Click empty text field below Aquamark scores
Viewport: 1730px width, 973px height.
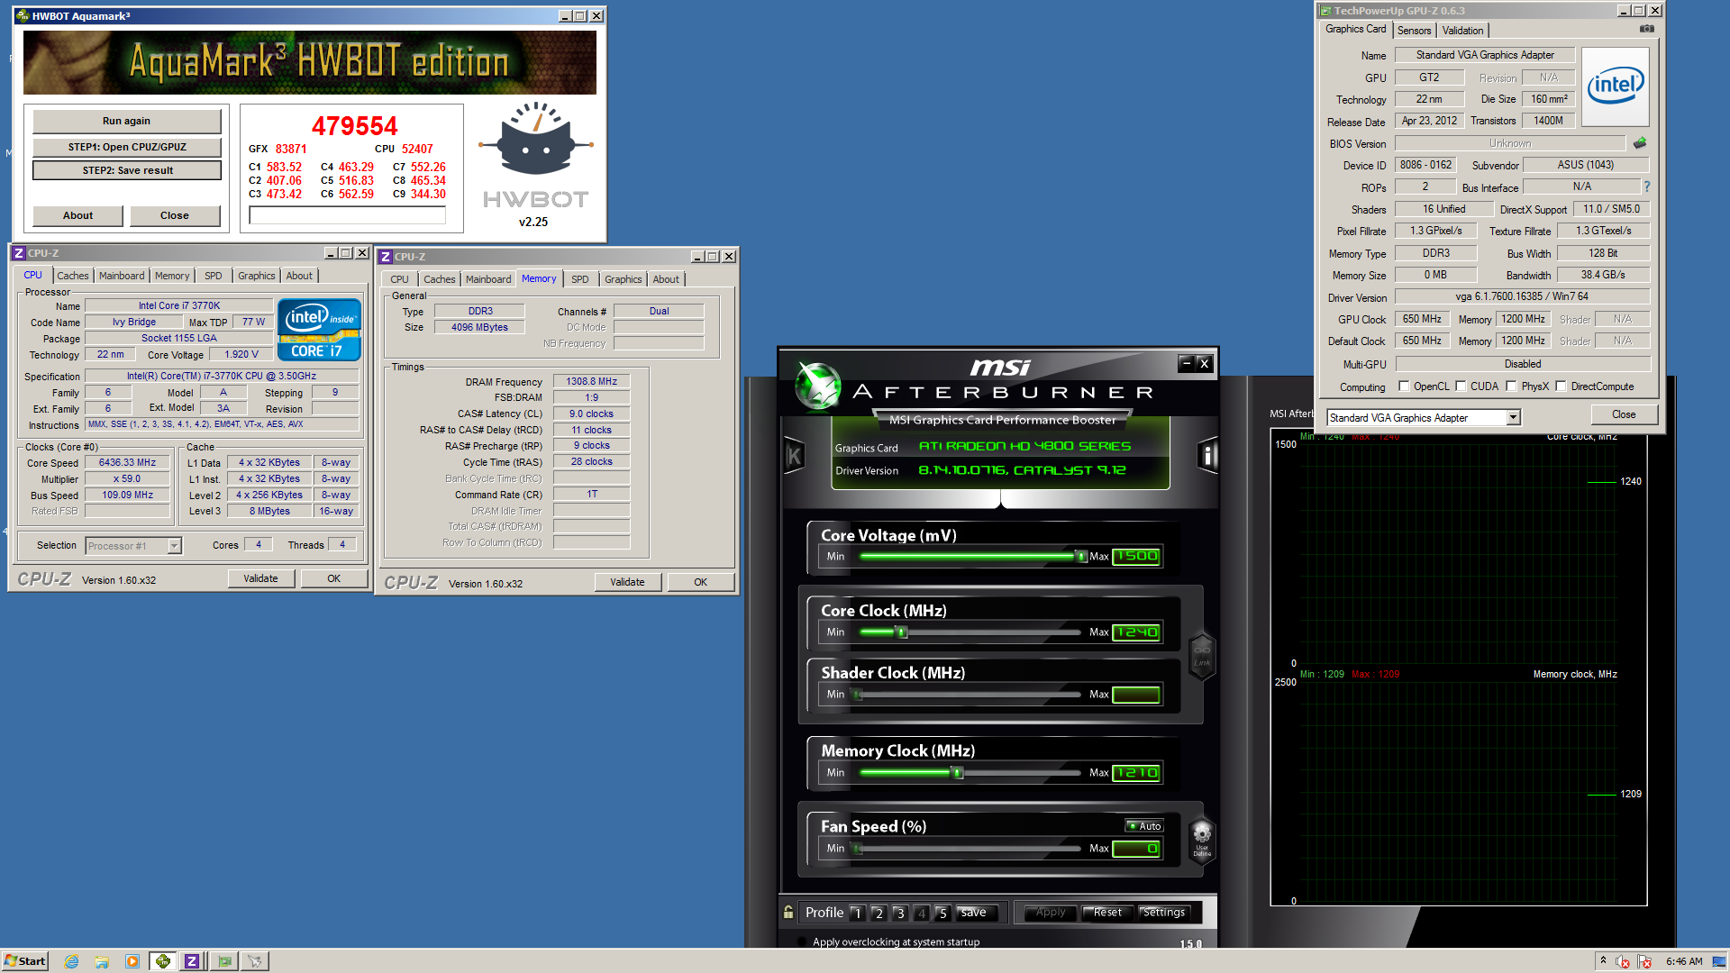[347, 215]
